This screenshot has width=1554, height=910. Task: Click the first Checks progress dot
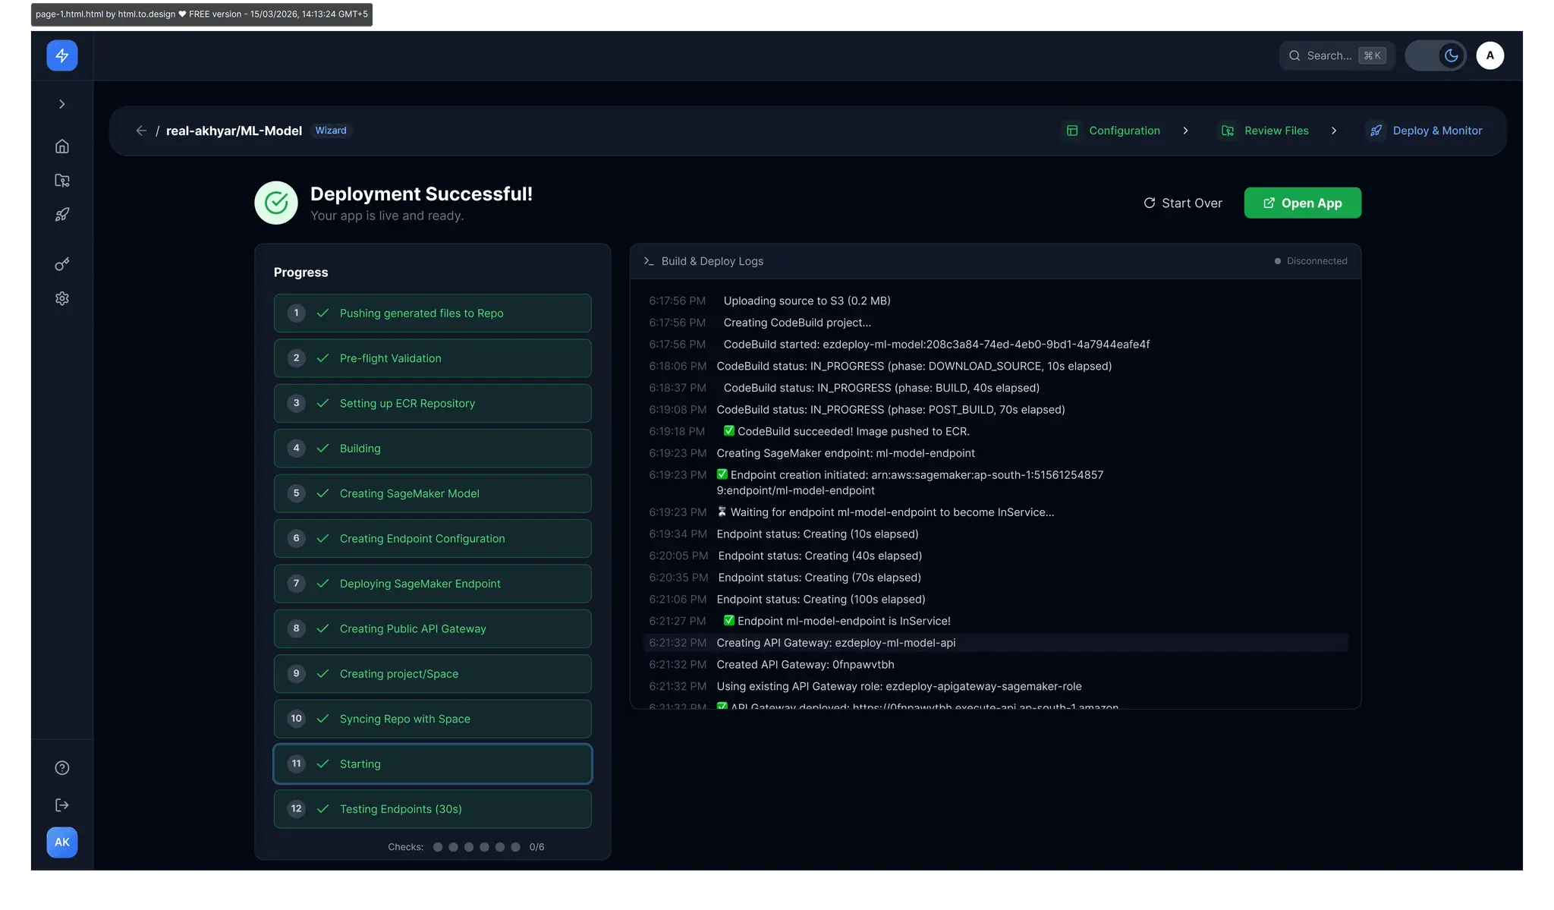pyautogui.click(x=438, y=847)
